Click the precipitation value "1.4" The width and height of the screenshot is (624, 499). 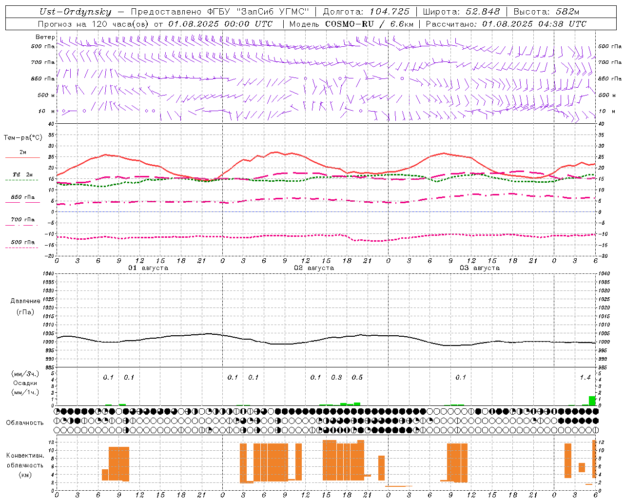[585, 377]
